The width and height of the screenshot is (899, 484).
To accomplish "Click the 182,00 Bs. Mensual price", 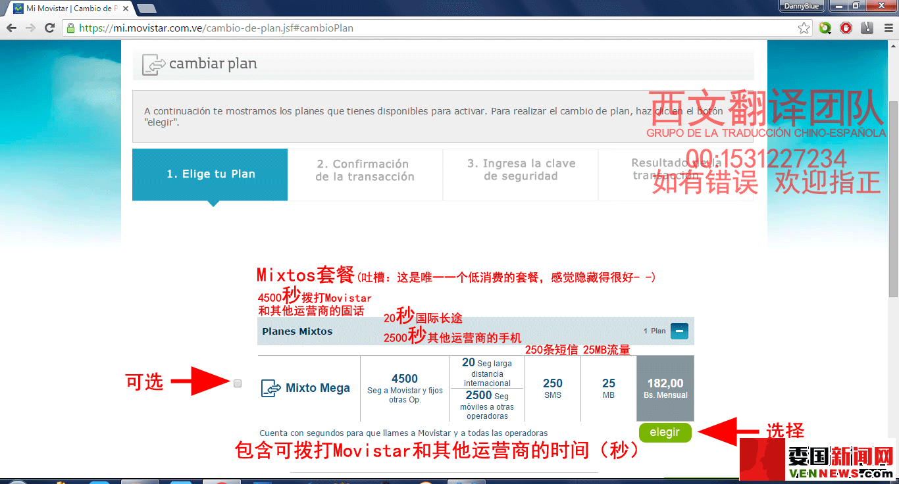I will pos(665,388).
